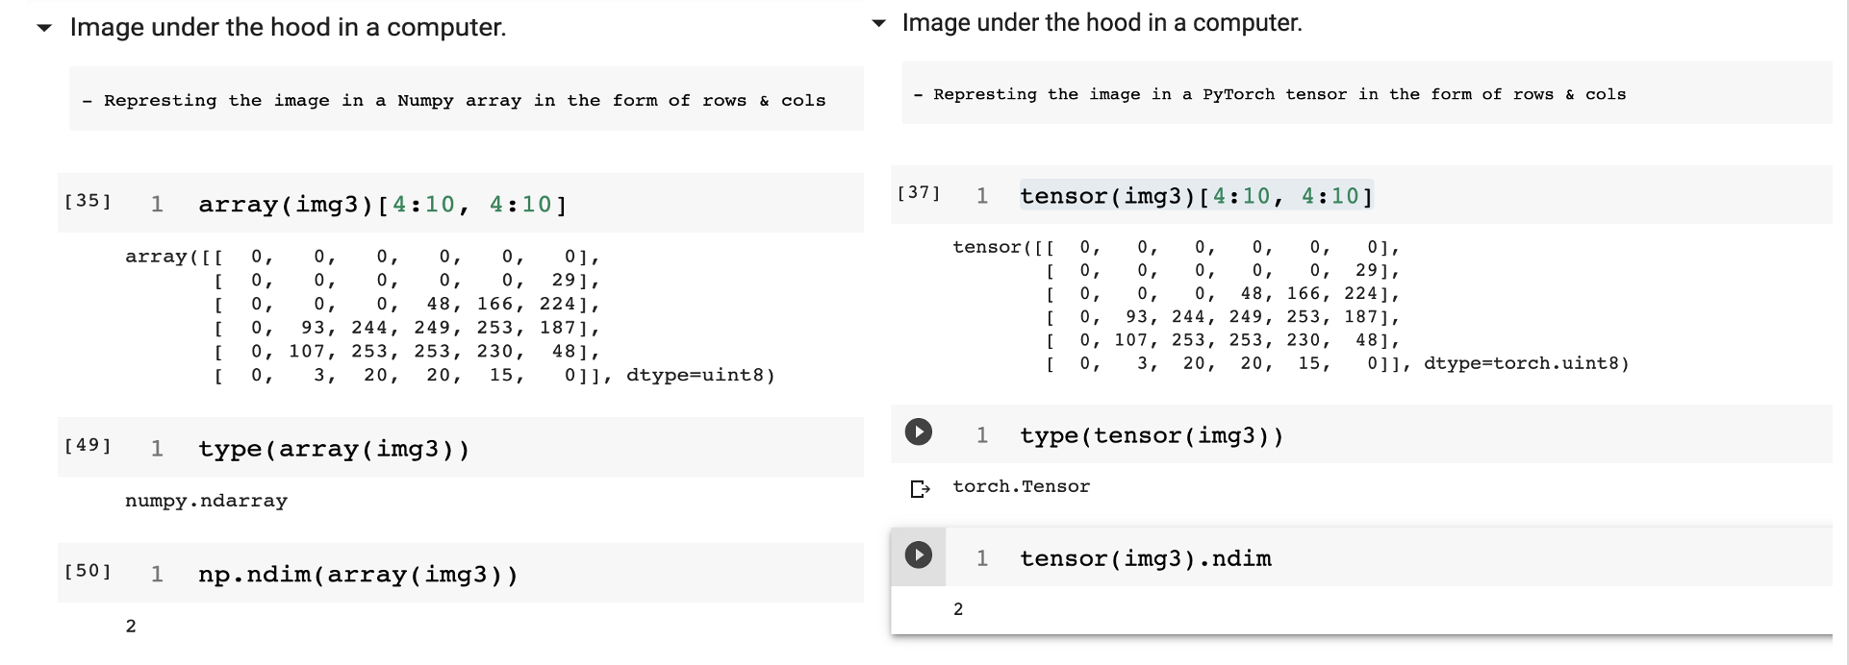Focus the np.ndim(array(img3)) code cell
1849x665 pixels.
click(x=528, y=574)
